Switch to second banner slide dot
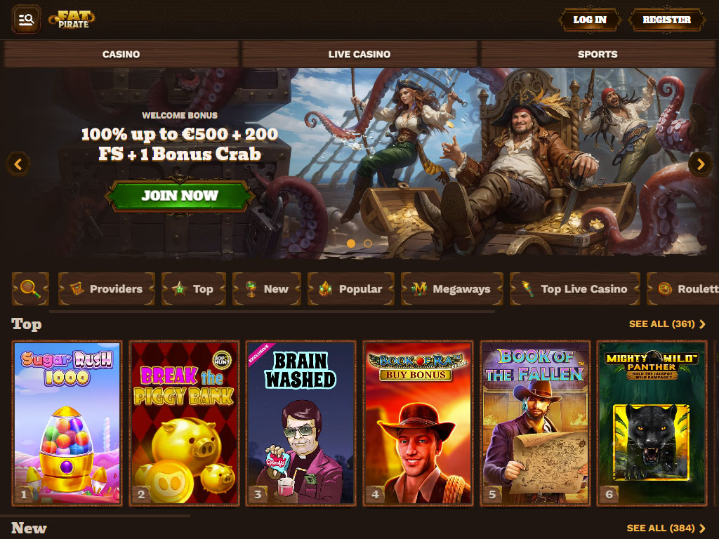Viewport: 719px width, 539px height. tap(368, 244)
